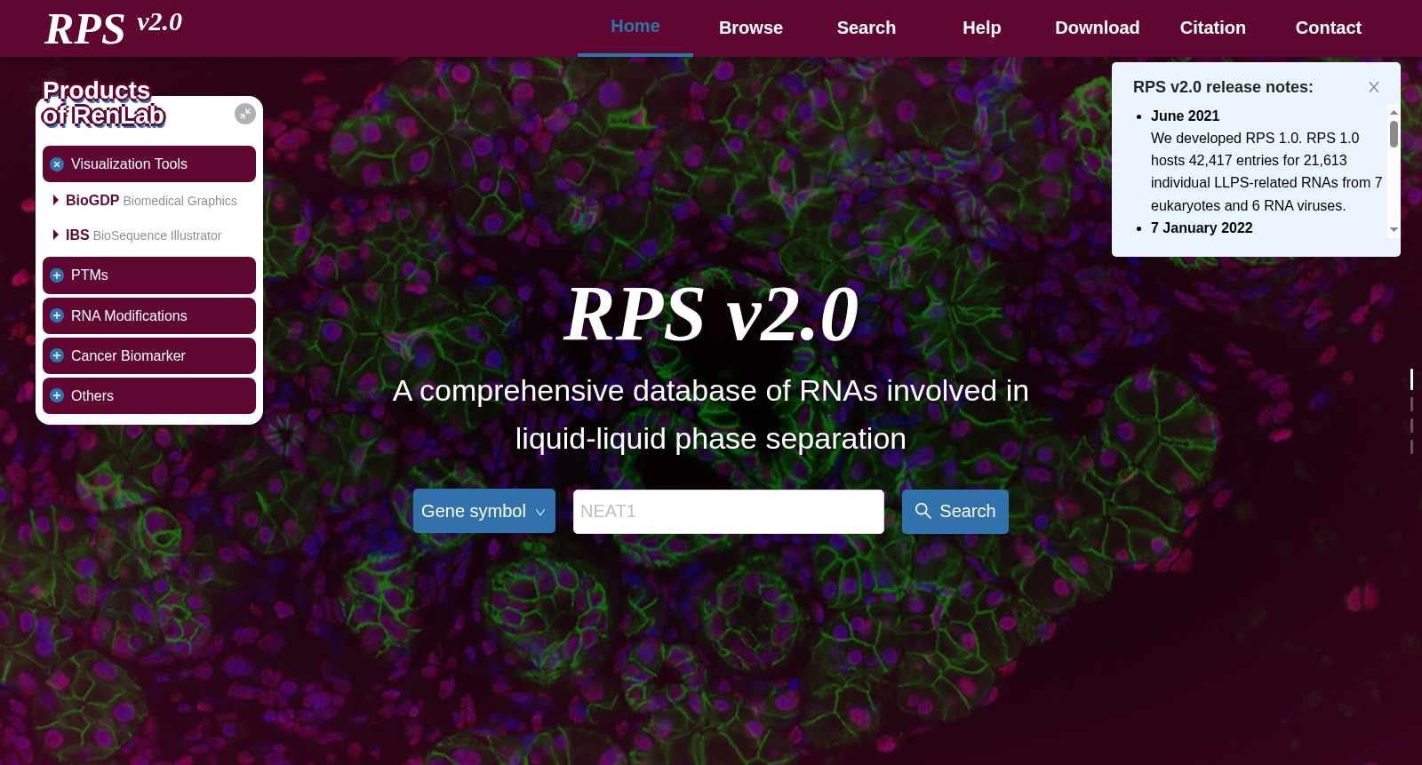Screen dimensions: 1422x765
Task: Click the release notes scrollbar thumb
Action: coord(1394,134)
